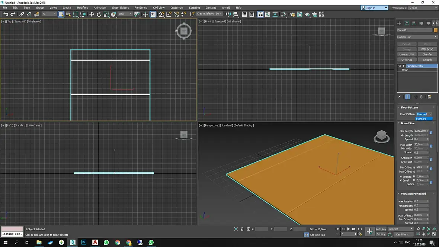The image size is (439, 247).
Task: Toggle the Angle Snap tool
Action: point(169,14)
